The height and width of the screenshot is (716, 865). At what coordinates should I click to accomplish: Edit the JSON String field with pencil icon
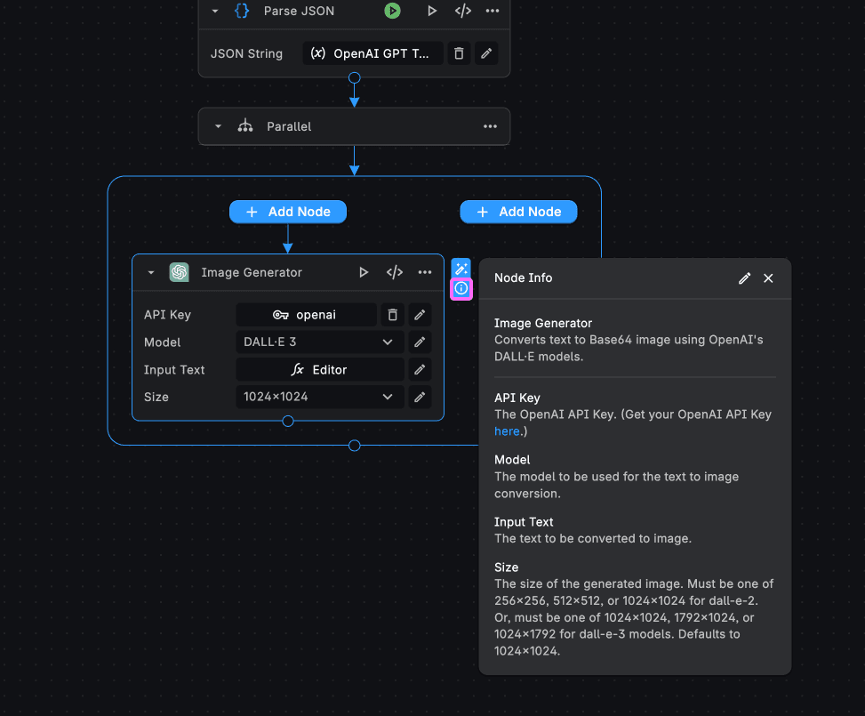(x=486, y=53)
